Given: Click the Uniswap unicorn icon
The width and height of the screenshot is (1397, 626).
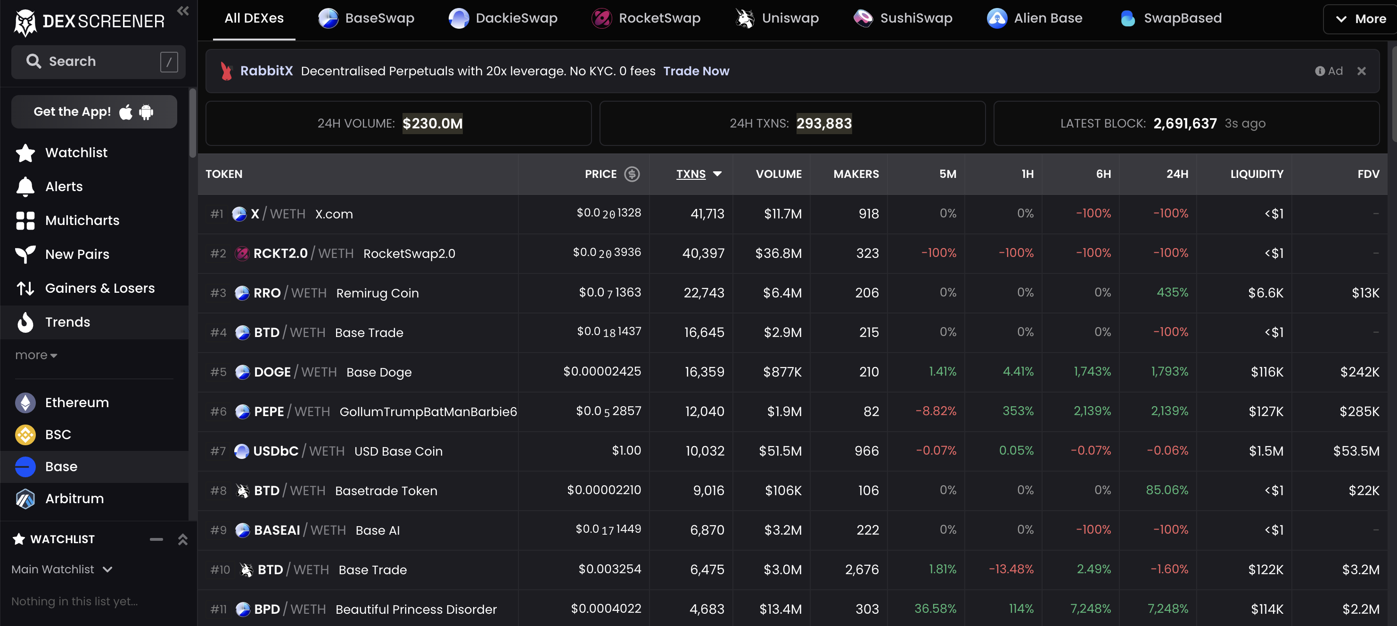Looking at the screenshot, I should pos(745,18).
